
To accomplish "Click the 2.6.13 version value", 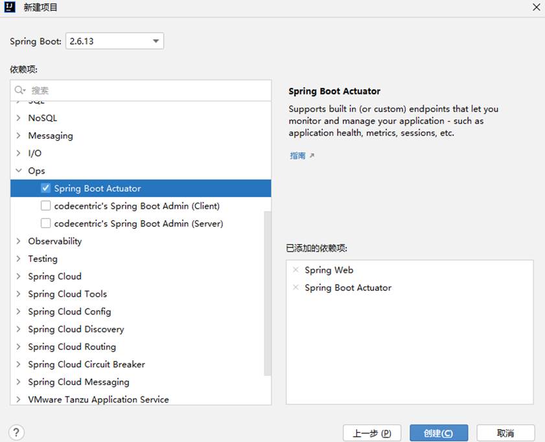I will [x=82, y=41].
